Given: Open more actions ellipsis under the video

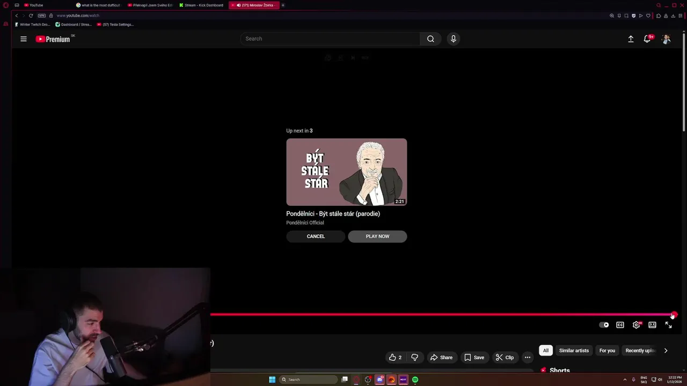Looking at the screenshot, I should point(528,358).
